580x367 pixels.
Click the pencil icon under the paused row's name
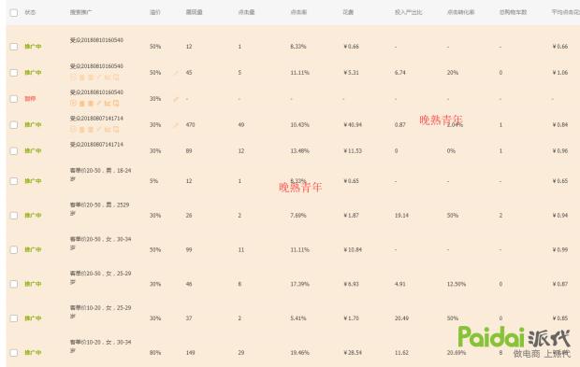click(x=99, y=103)
